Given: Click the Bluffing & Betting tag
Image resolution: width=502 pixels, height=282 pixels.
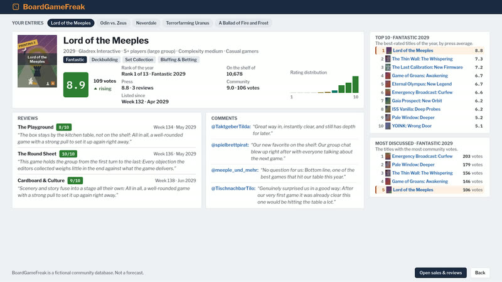Looking at the screenshot, I should 178,60.
